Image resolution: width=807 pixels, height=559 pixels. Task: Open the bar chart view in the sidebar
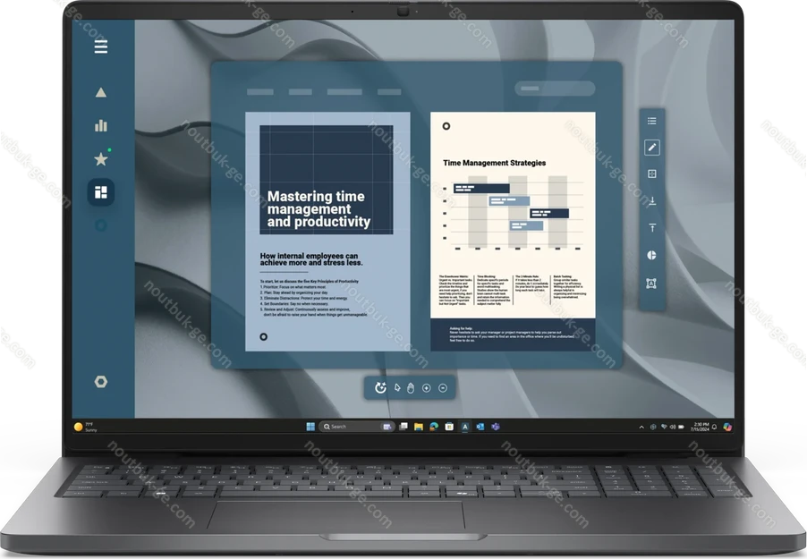101,125
